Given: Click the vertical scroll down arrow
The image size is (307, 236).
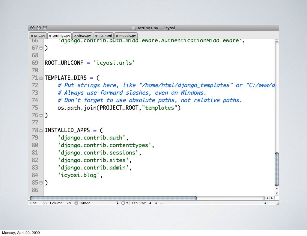Looking at the screenshot, I should [277, 193].
